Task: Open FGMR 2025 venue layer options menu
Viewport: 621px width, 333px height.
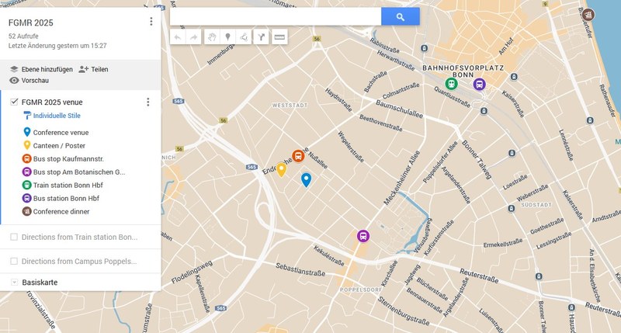Action: click(147, 102)
